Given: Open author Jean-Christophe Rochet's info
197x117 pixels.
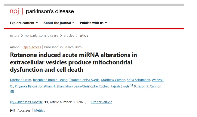Looking at the screenshot, I should pyautogui.click(x=91, y=86).
